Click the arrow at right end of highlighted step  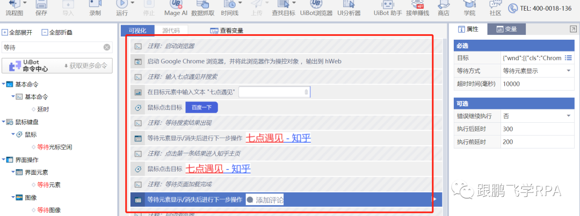(435, 199)
